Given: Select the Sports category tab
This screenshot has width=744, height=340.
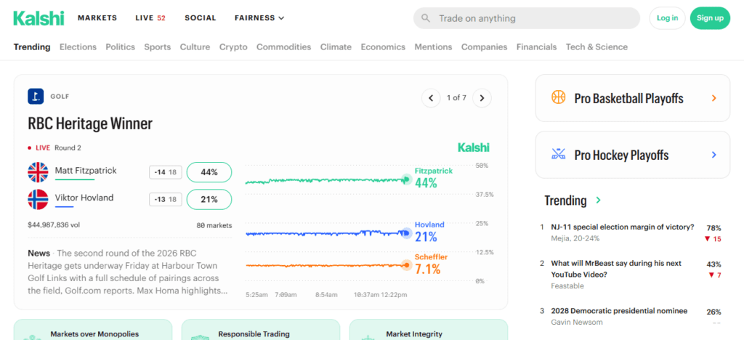Looking at the screenshot, I should (158, 47).
